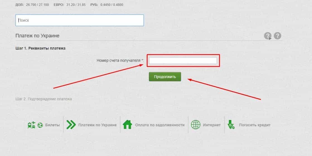Click the green house icon
Image resolution: width=312 pixels, height=156 pixels.
click(x=127, y=125)
